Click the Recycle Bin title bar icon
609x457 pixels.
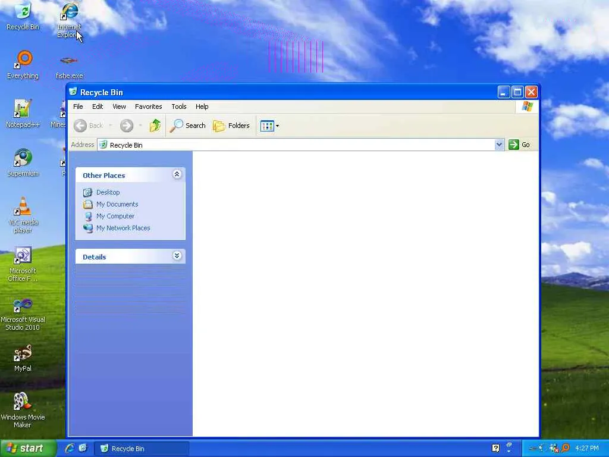pos(73,92)
